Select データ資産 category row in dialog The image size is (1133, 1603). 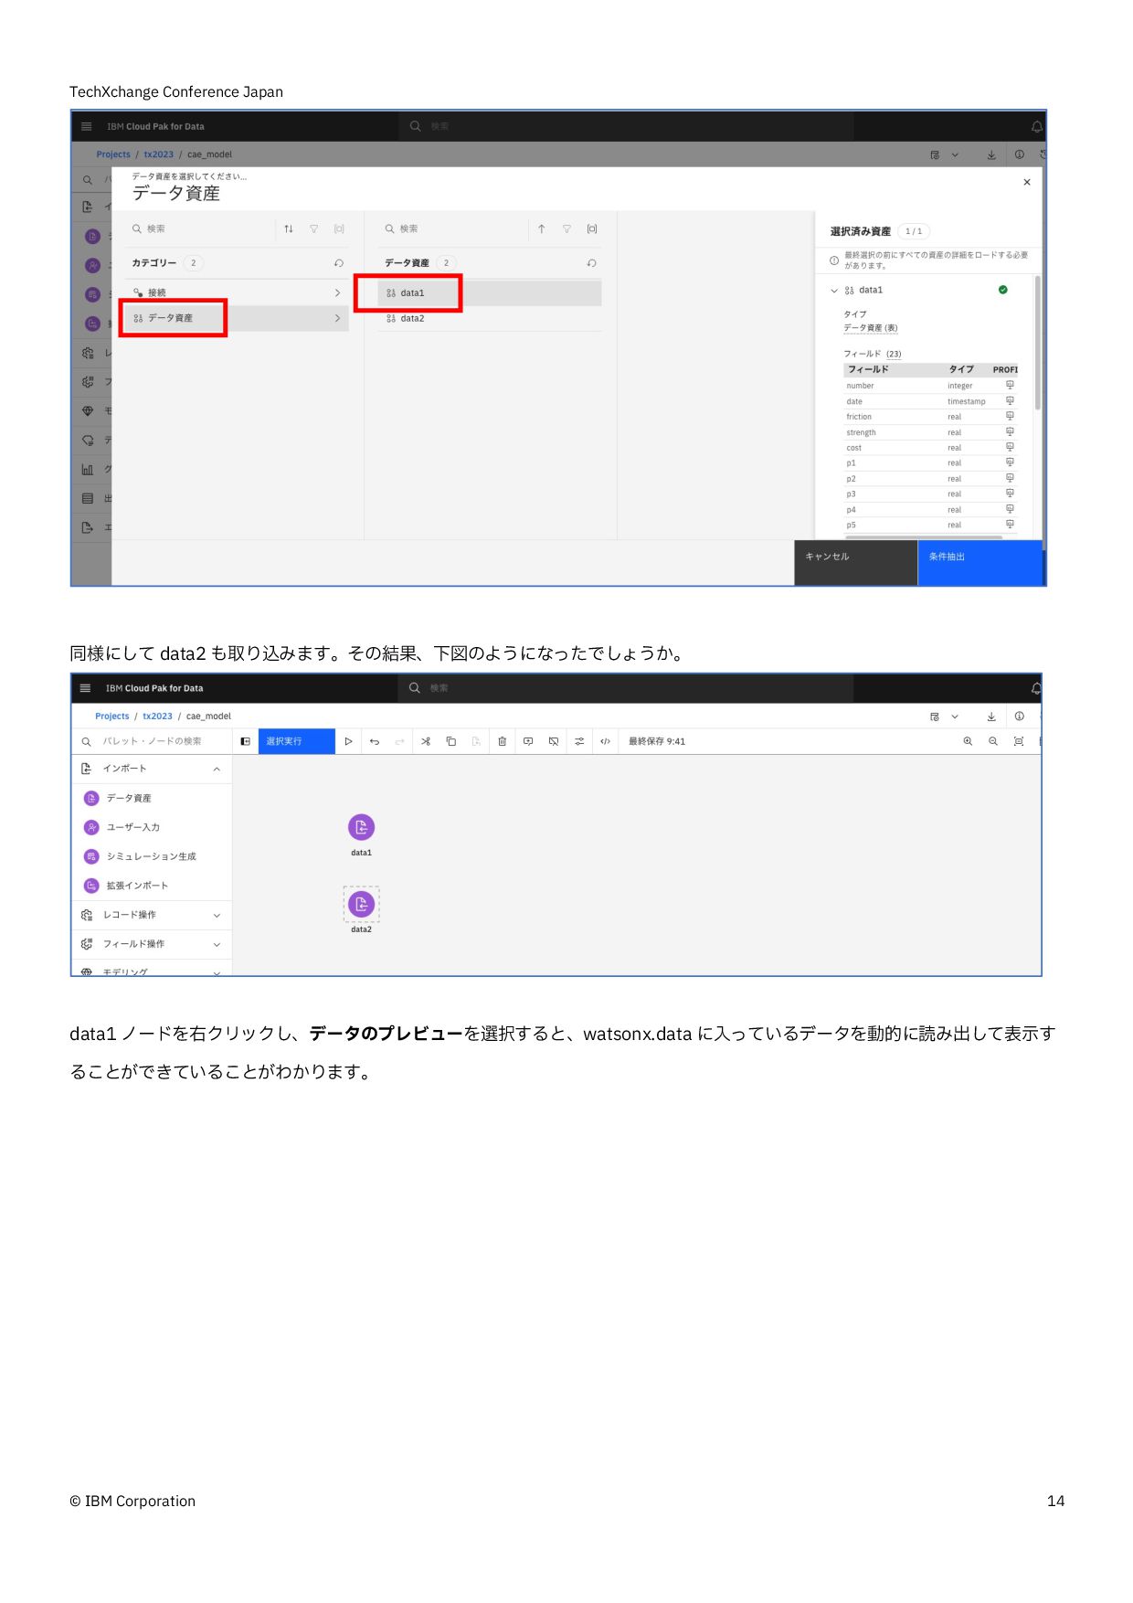pyautogui.click(x=237, y=318)
